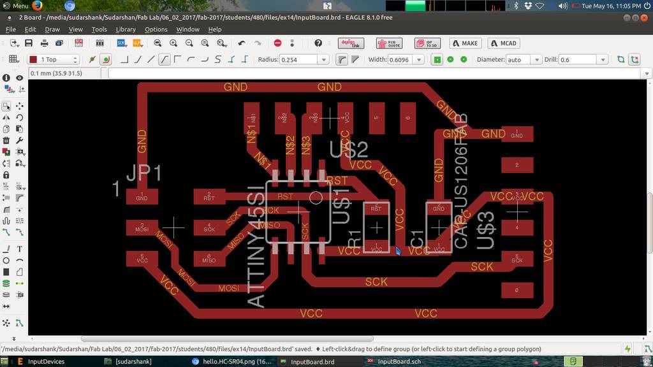Open the Draw menu

point(52,29)
